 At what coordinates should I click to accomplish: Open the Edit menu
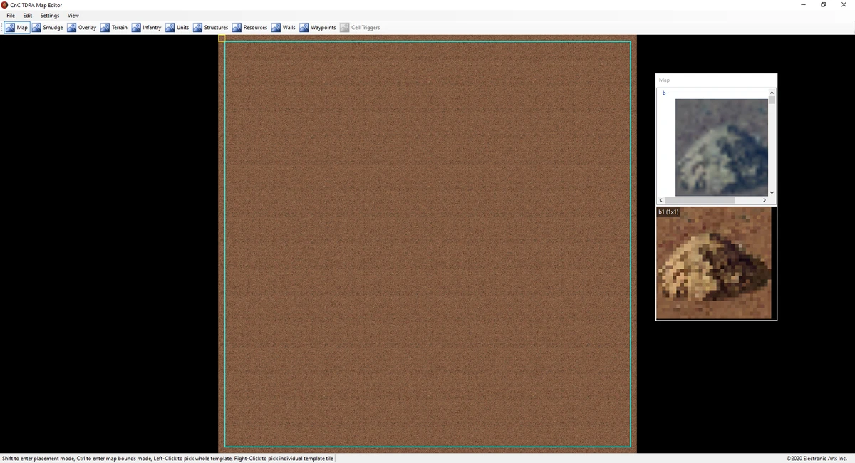27,15
